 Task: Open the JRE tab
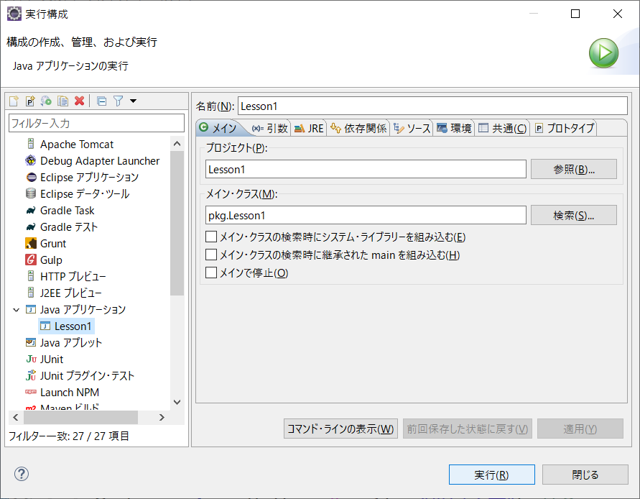tap(309, 128)
